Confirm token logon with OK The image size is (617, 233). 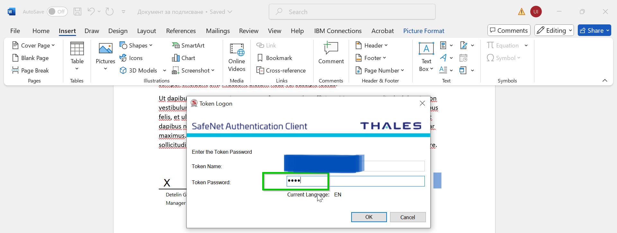(369, 217)
